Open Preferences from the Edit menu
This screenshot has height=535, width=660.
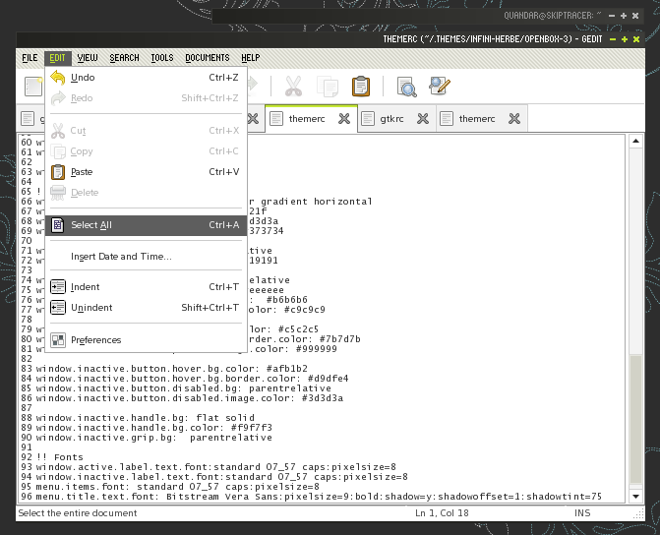pos(146,340)
